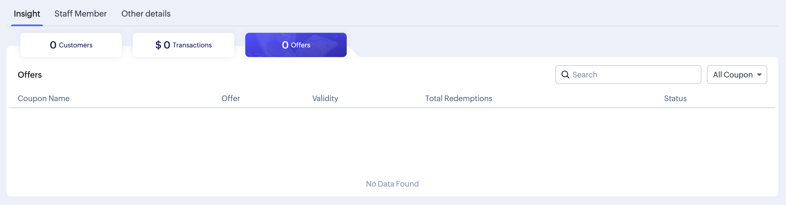Go to the Other details tab
Screen dimensions: 786x205
point(146,14)
